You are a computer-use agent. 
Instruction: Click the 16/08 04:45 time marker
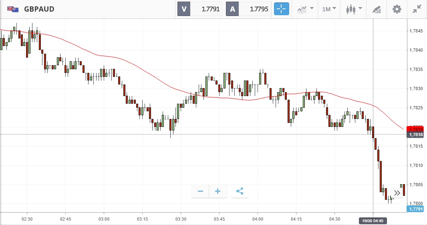tap(373, 221)
